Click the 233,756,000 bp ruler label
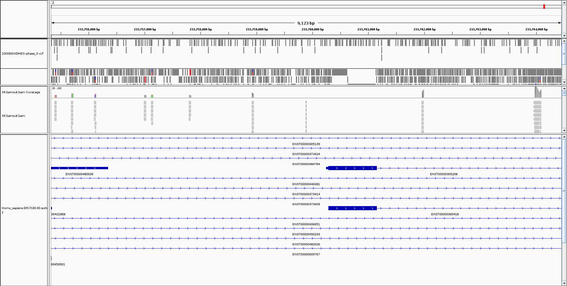 (x=89, y=29)
